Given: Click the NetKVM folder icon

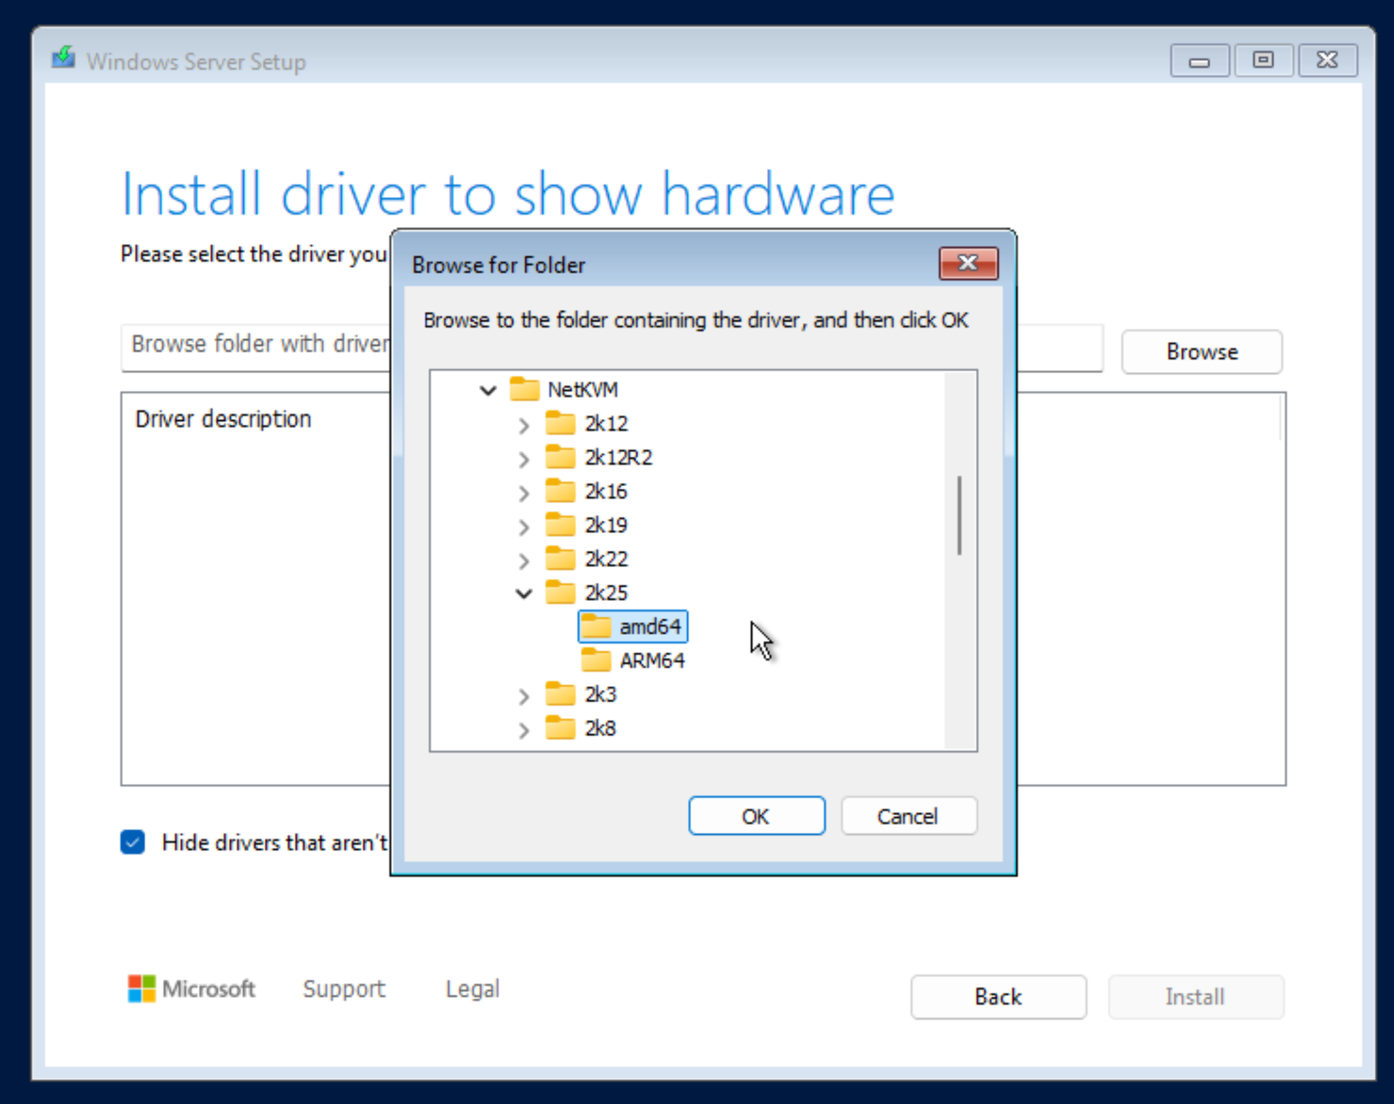Looking at the screenshot, I should tap(524, 389).
